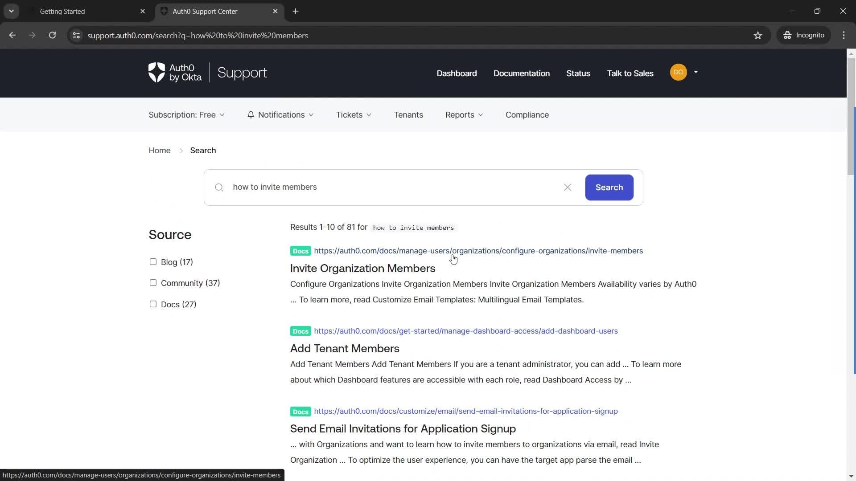Open the Tenants menu item
856x481 pixels.
[x=408, y=115]
